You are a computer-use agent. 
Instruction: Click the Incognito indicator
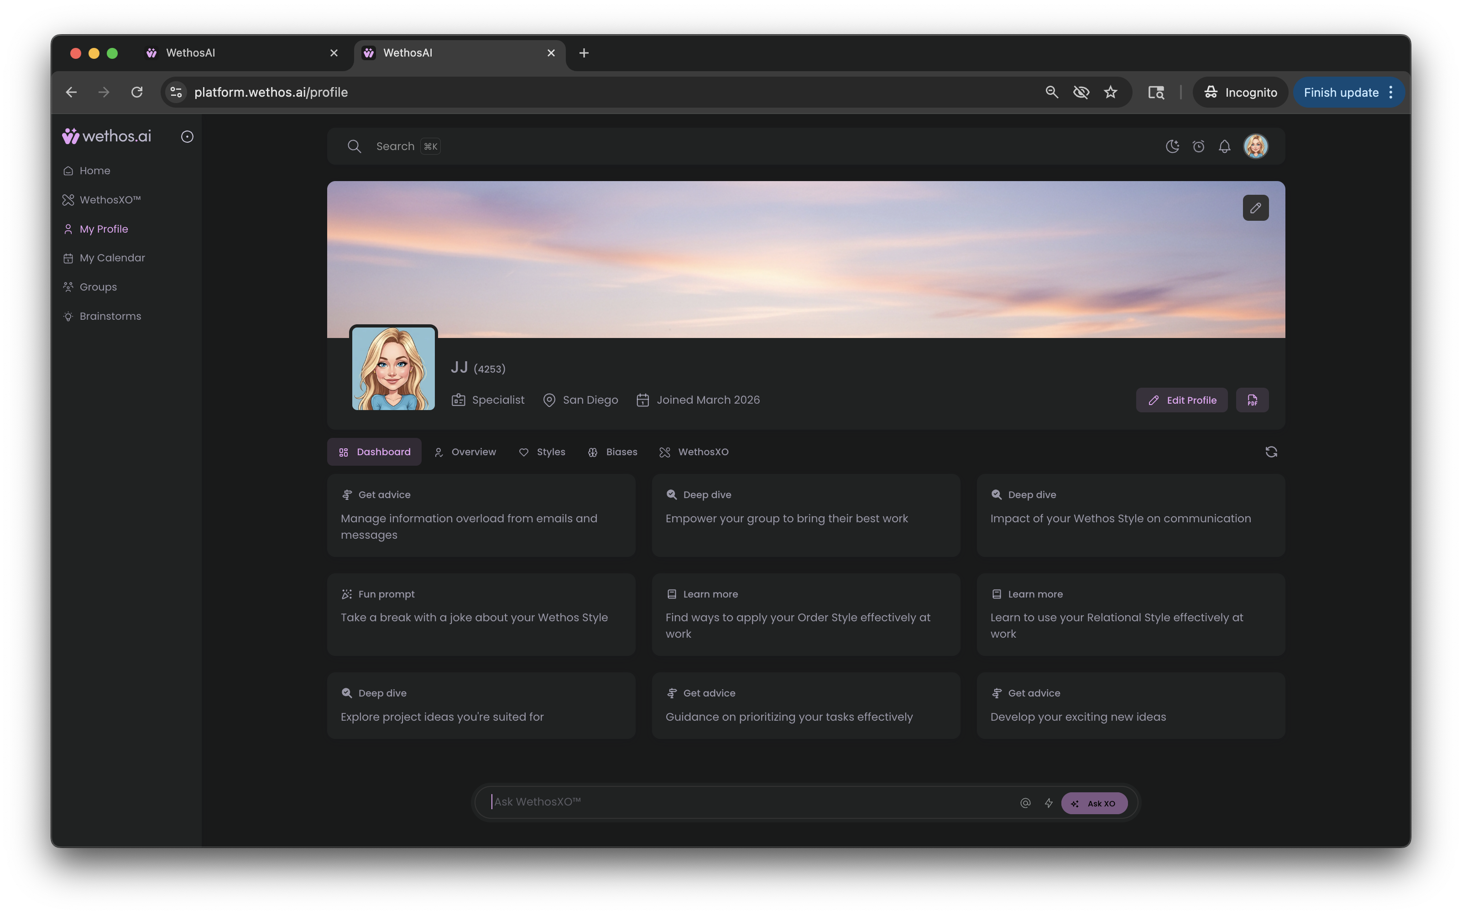(1240, 92)
